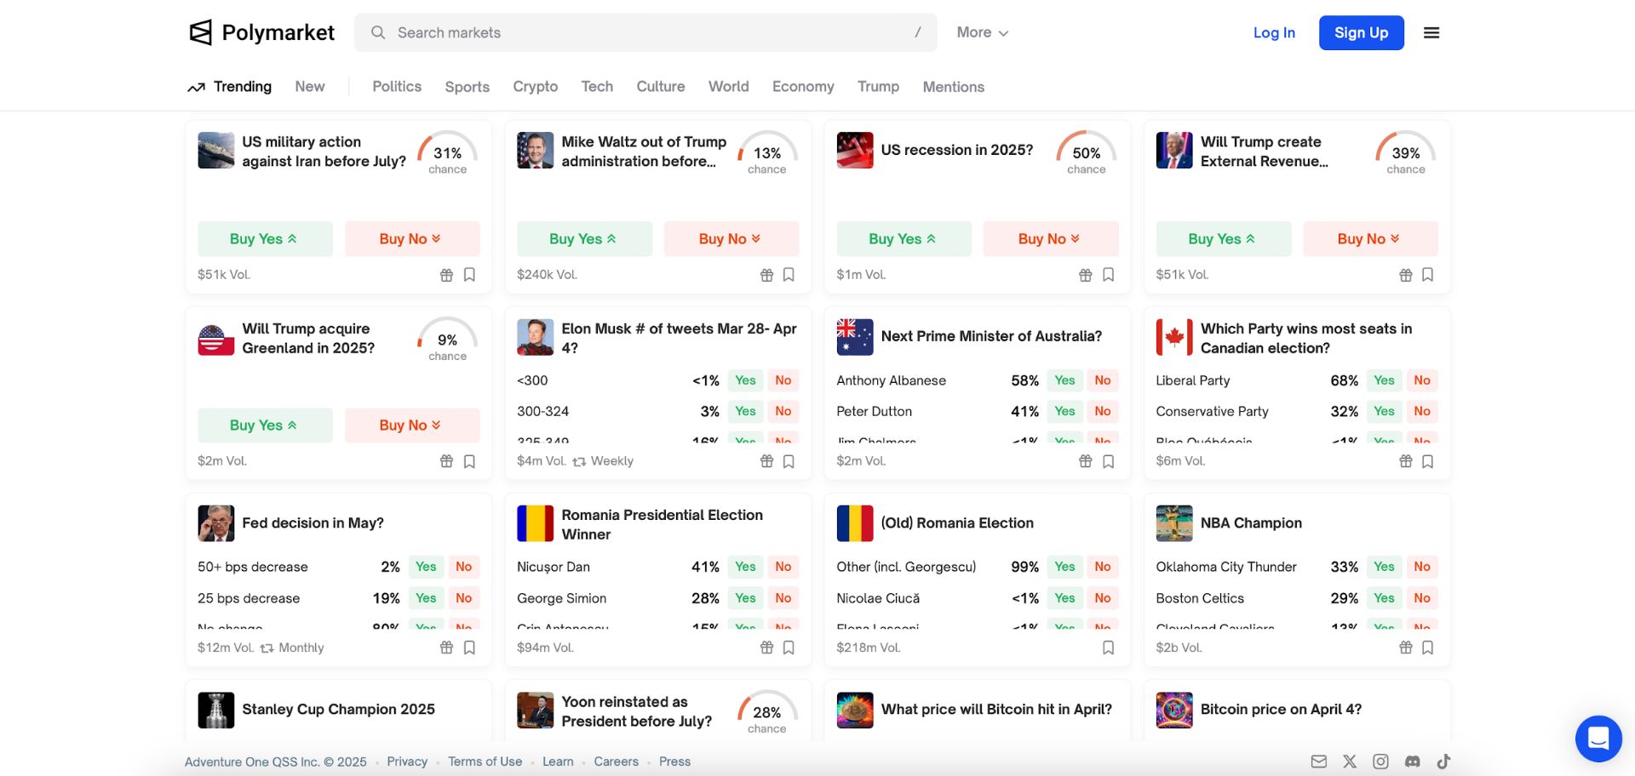The height and width of the screenshot is (776, 1635).
Task: Select No for Liberal Party
Action: click(x=1422, y=380)
